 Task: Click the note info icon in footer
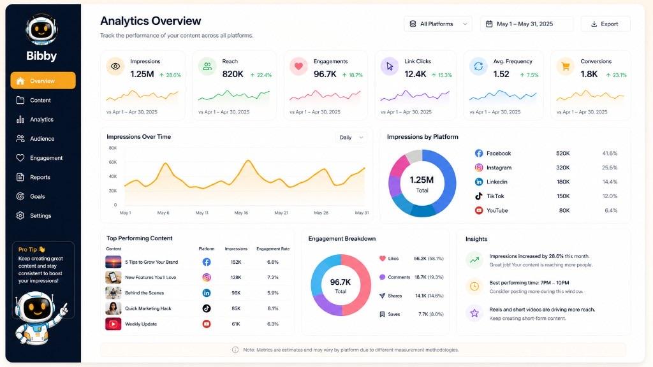click(235, 350)
